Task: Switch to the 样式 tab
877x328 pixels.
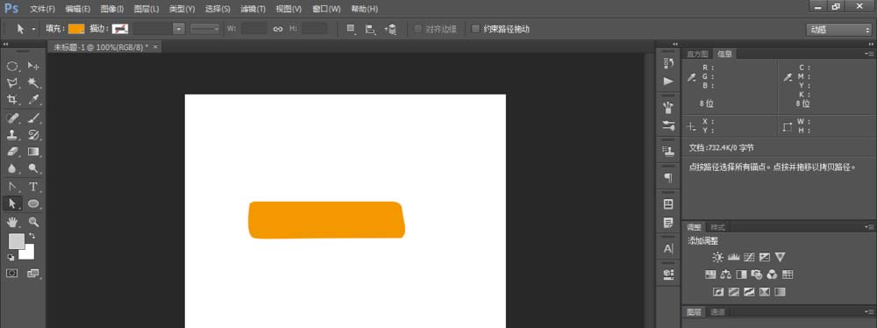Action: (717, 227)
